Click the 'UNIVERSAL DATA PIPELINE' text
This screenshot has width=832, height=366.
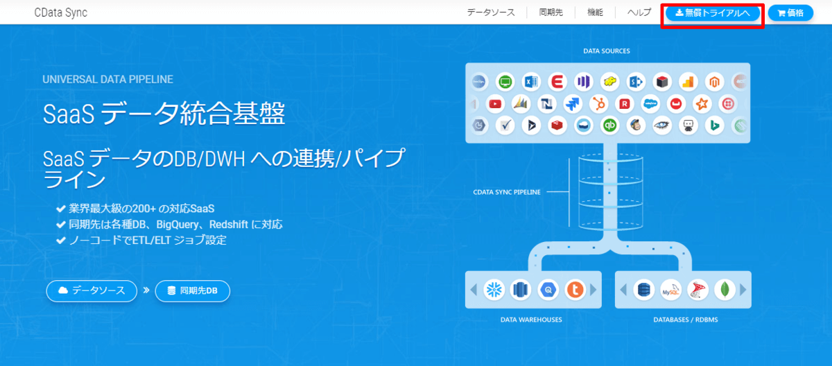[x=107, y=79]
